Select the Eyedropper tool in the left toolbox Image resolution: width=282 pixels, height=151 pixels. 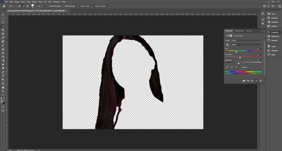(x=3, y=38)
